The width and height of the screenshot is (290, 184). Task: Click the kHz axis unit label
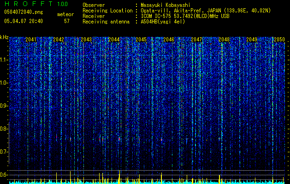pos(4,37)
